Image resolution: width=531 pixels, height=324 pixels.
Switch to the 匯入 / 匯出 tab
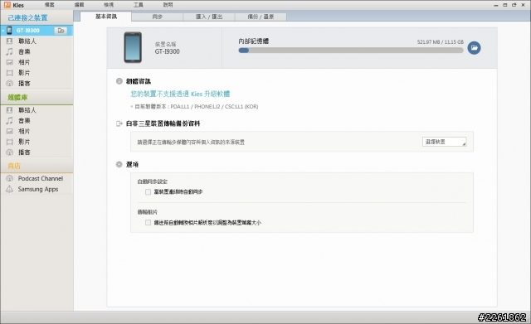209,17
